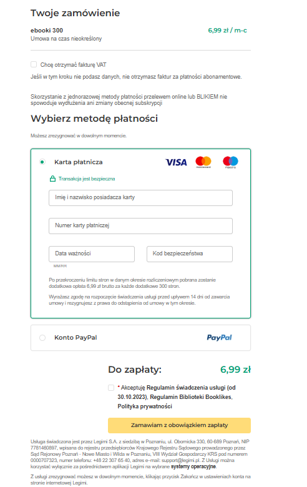Screen dimensions: 307x487
Task: Accept the Regulamin terms checkbox
Action: 111,388
